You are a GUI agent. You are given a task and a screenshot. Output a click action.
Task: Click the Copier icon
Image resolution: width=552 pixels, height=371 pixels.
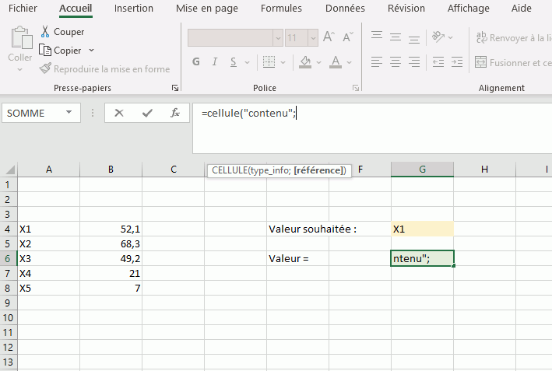pos(45,51)
